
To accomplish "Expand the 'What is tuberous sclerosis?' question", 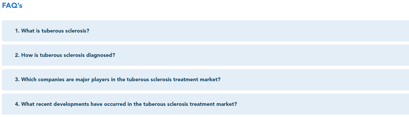I will pyautogui.click(x=205, y=31).
